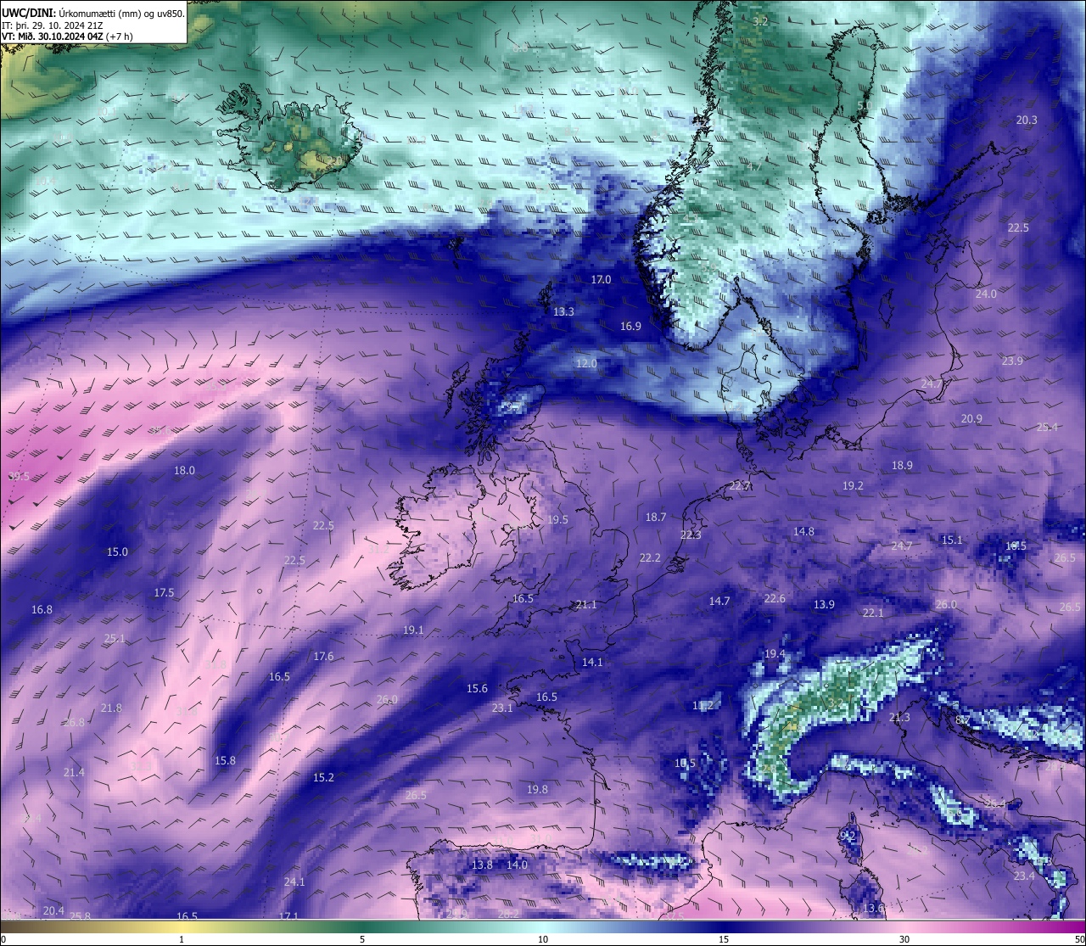This screenshot has height=946, width=1086.
Task: Click the 'VT: Mið. 30.10.2024 04Z (+7 h)' line
Action: [x=68, y=36]
